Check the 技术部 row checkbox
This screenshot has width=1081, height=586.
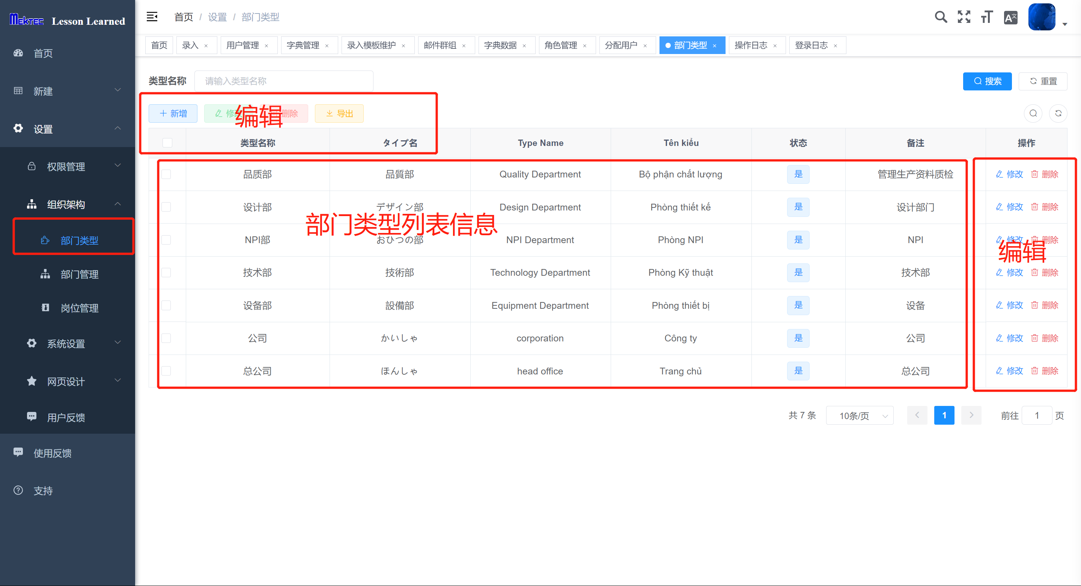click(x=167, y=273)
